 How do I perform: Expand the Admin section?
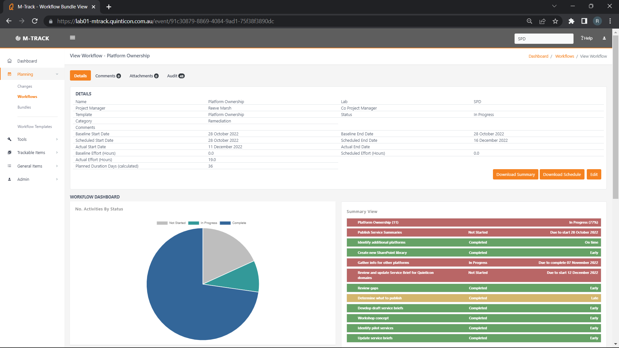pyautogui.click(x=57, y=179)
